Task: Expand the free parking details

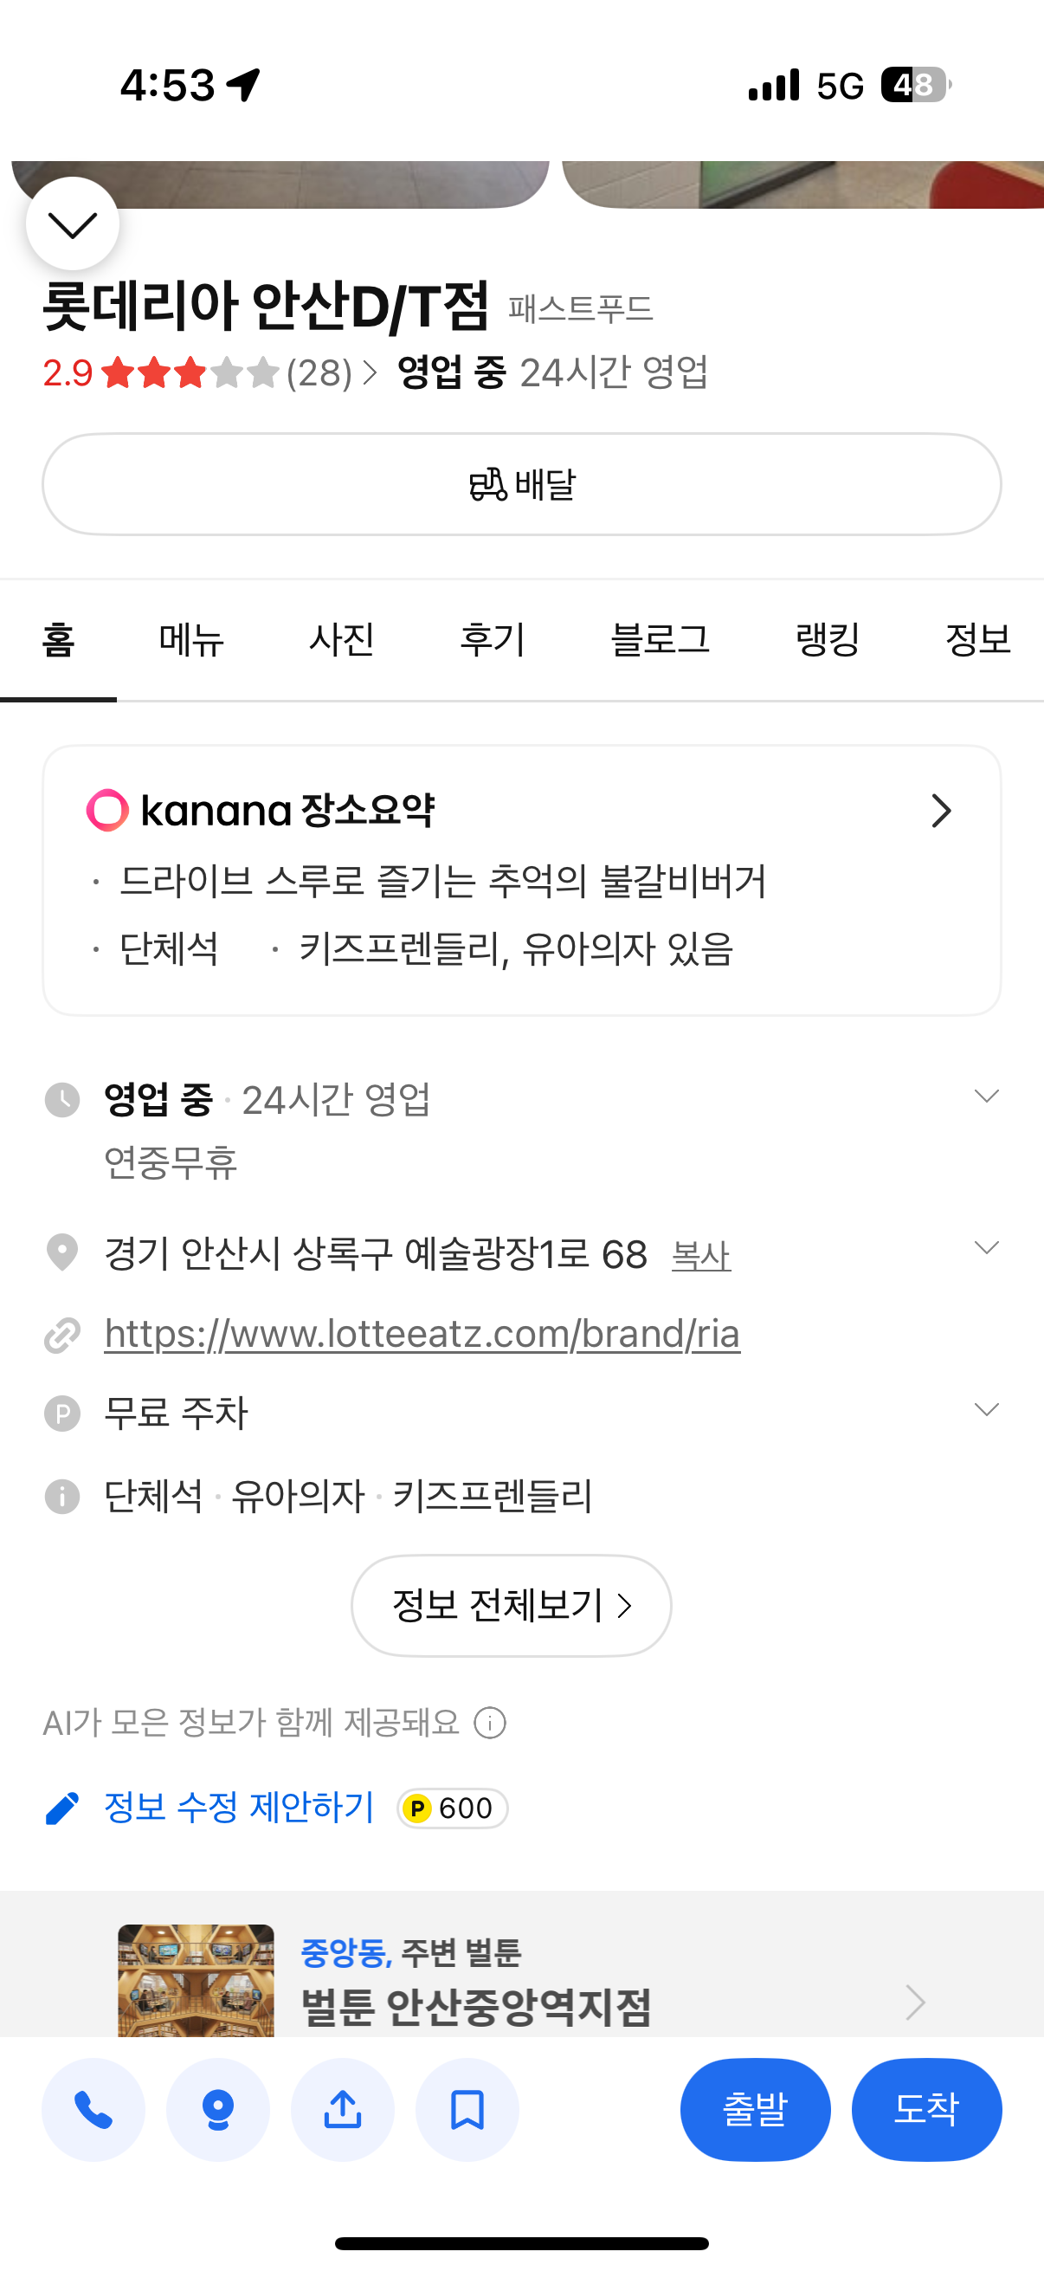Action: coord(986,1410)
